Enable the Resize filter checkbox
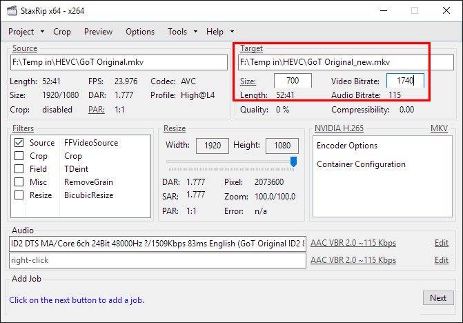The height and width of the screenshot is (323, 463). pos(19,195)
